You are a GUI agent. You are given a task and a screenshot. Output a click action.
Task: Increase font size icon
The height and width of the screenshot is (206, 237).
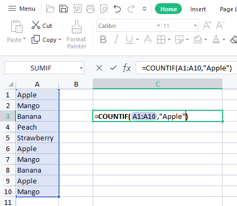[207, 25]
